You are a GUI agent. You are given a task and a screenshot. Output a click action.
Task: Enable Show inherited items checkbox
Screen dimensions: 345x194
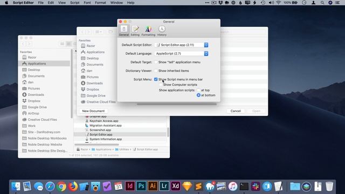tap(156, 71)
